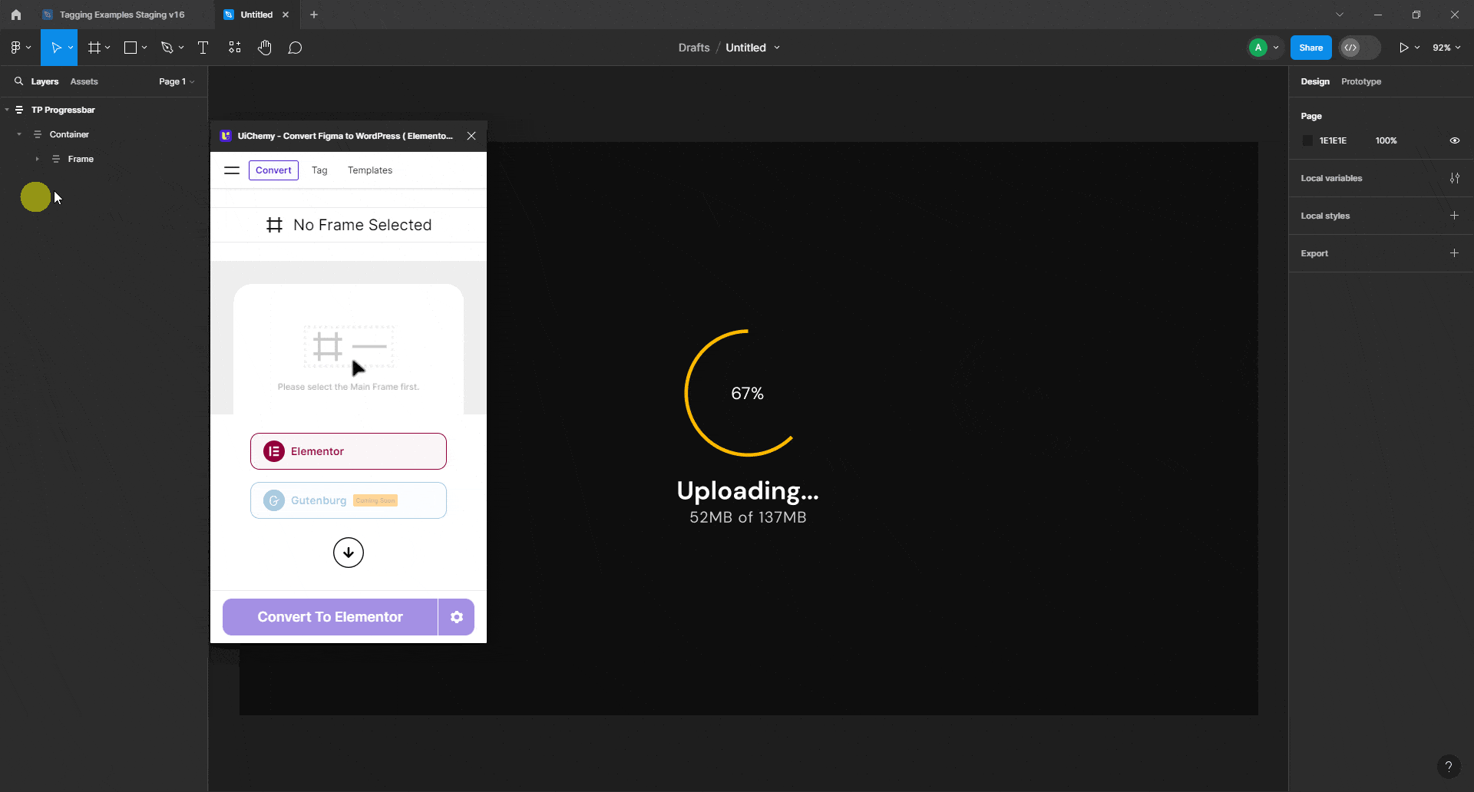Switch to the Prototype panel

(x=1361, y=81)
